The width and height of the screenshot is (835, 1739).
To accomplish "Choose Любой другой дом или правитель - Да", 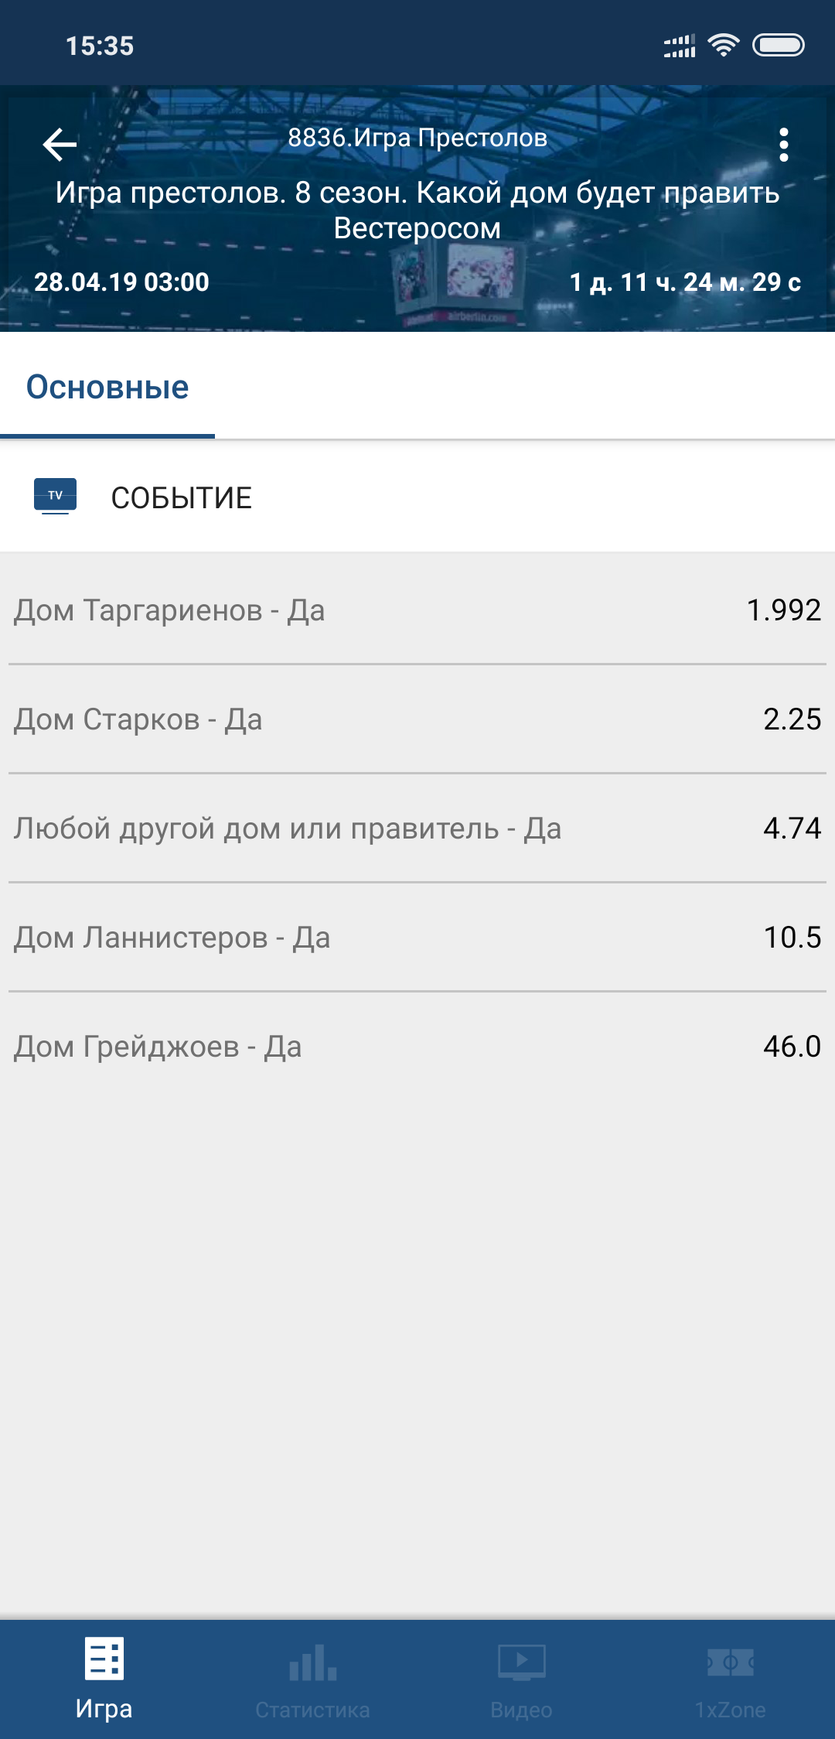I will 417,828.
